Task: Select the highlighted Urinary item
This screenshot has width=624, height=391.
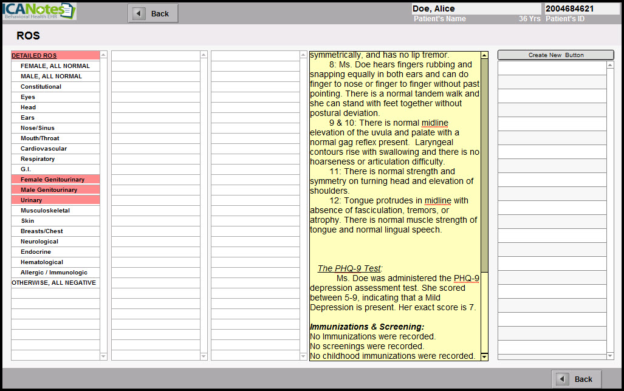Action: (x=32, y=200)
